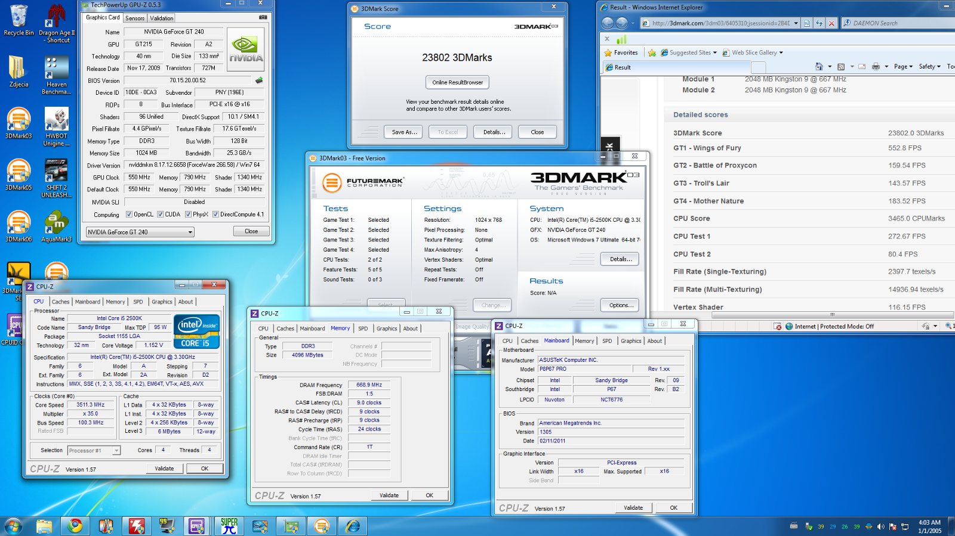Viewport: 955px width, 536px height.
Task: Open the Zdjecia folder icon
Action: (x=19, y=72)
